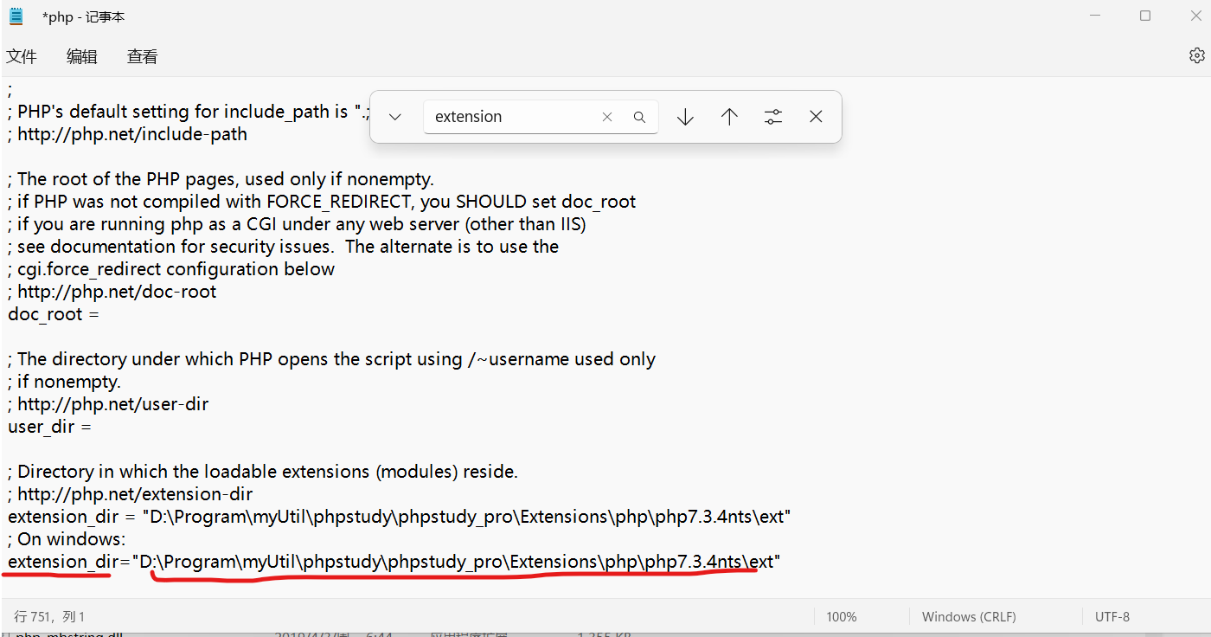This screenshot has width=1211, height=637.
Task: Click the line mentioning 'other than IIS'
Action: click(x=297, y=224)
